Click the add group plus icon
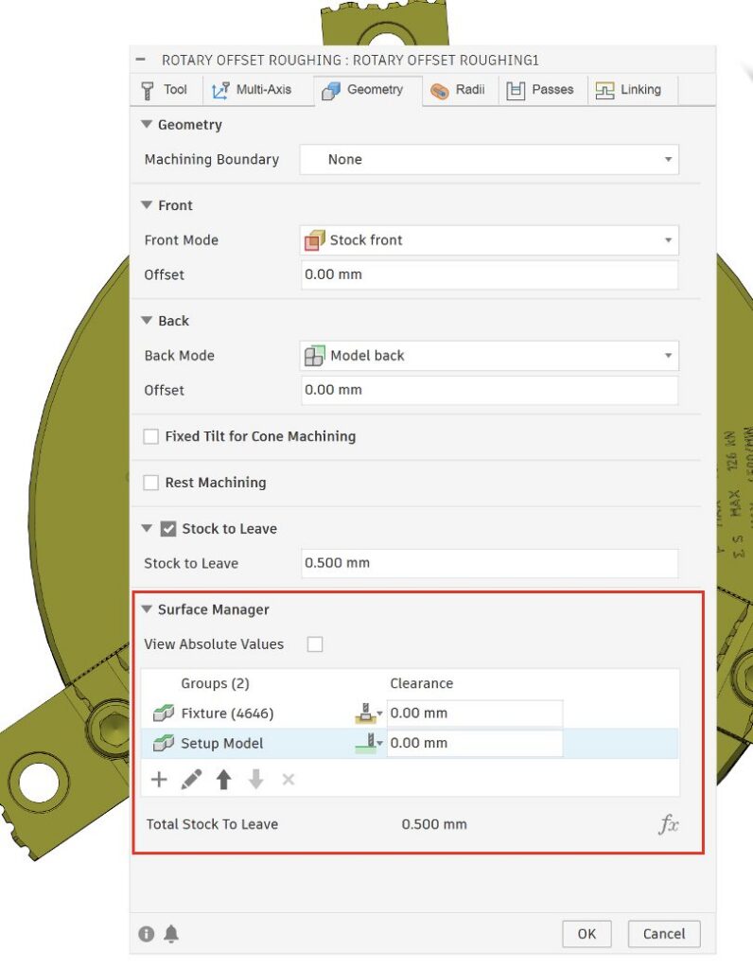This screenshot has width=753, height=969. pyautogui.click(x=159, y=780)
